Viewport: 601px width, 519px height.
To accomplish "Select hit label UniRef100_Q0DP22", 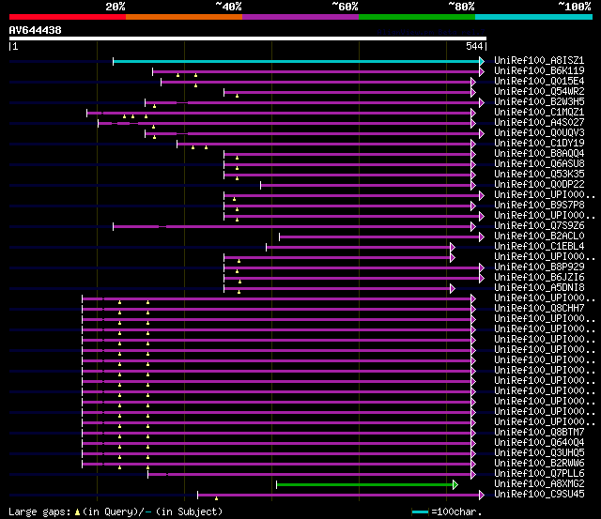I will pyautogui.click(x=539, y=185).
